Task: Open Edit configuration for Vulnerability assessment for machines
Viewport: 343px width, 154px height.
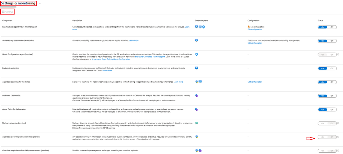Action: [x=255, y=43]
